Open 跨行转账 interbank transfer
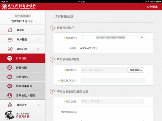Image resolution: width=162 pixels, height=121 pixels. pos(23,68)
